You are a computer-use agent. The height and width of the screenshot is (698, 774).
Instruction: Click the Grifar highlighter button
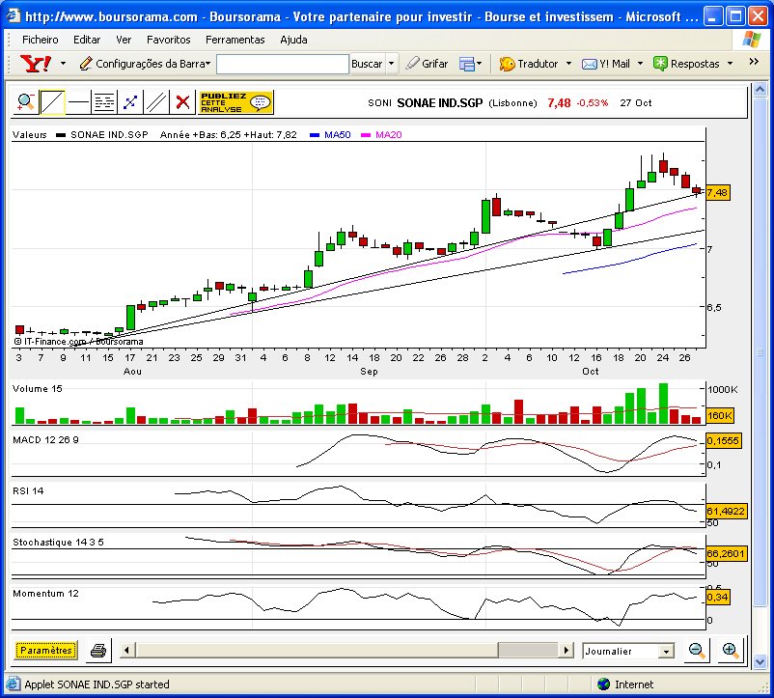coord(427,64)
